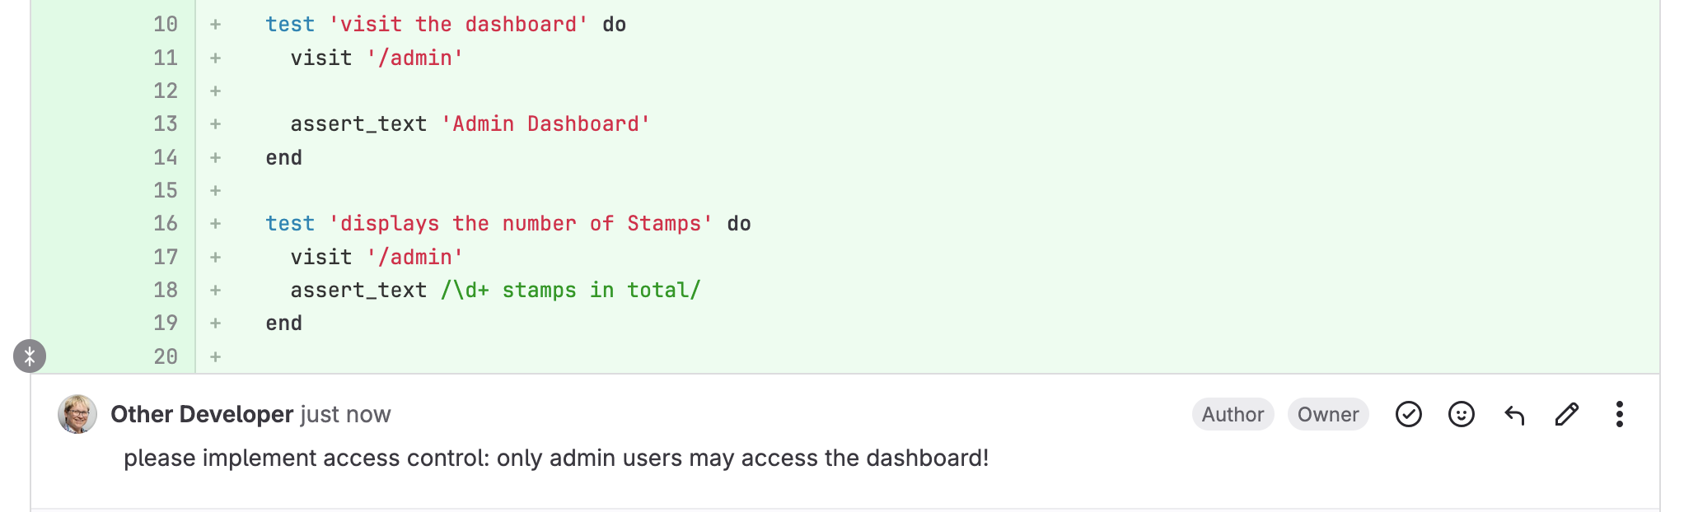Image resolution: width=1684 pixels, height=512 pixels.
Task: Select line number 18 in the diff
Action: 166,291
